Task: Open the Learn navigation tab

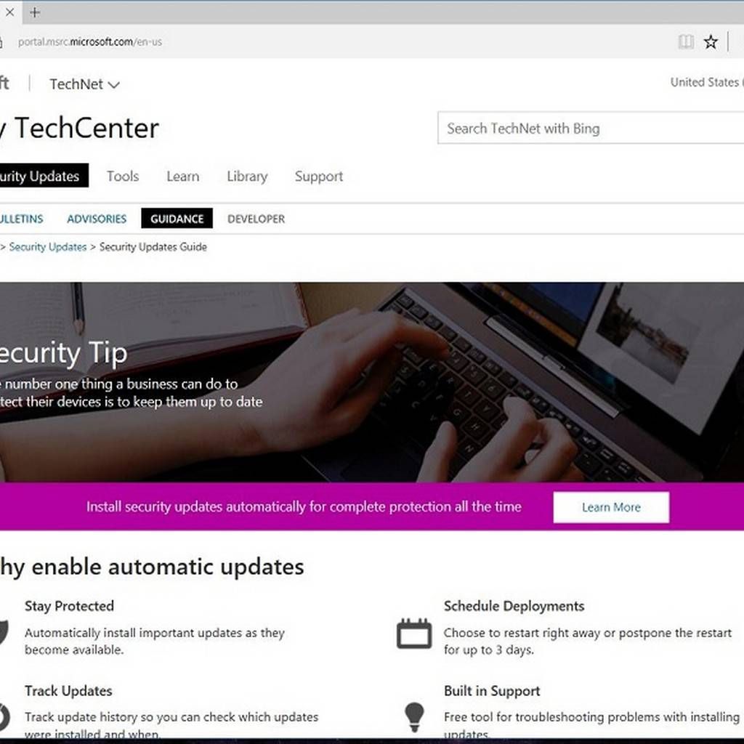Action: pyautogui.click(x=182, y=176)
